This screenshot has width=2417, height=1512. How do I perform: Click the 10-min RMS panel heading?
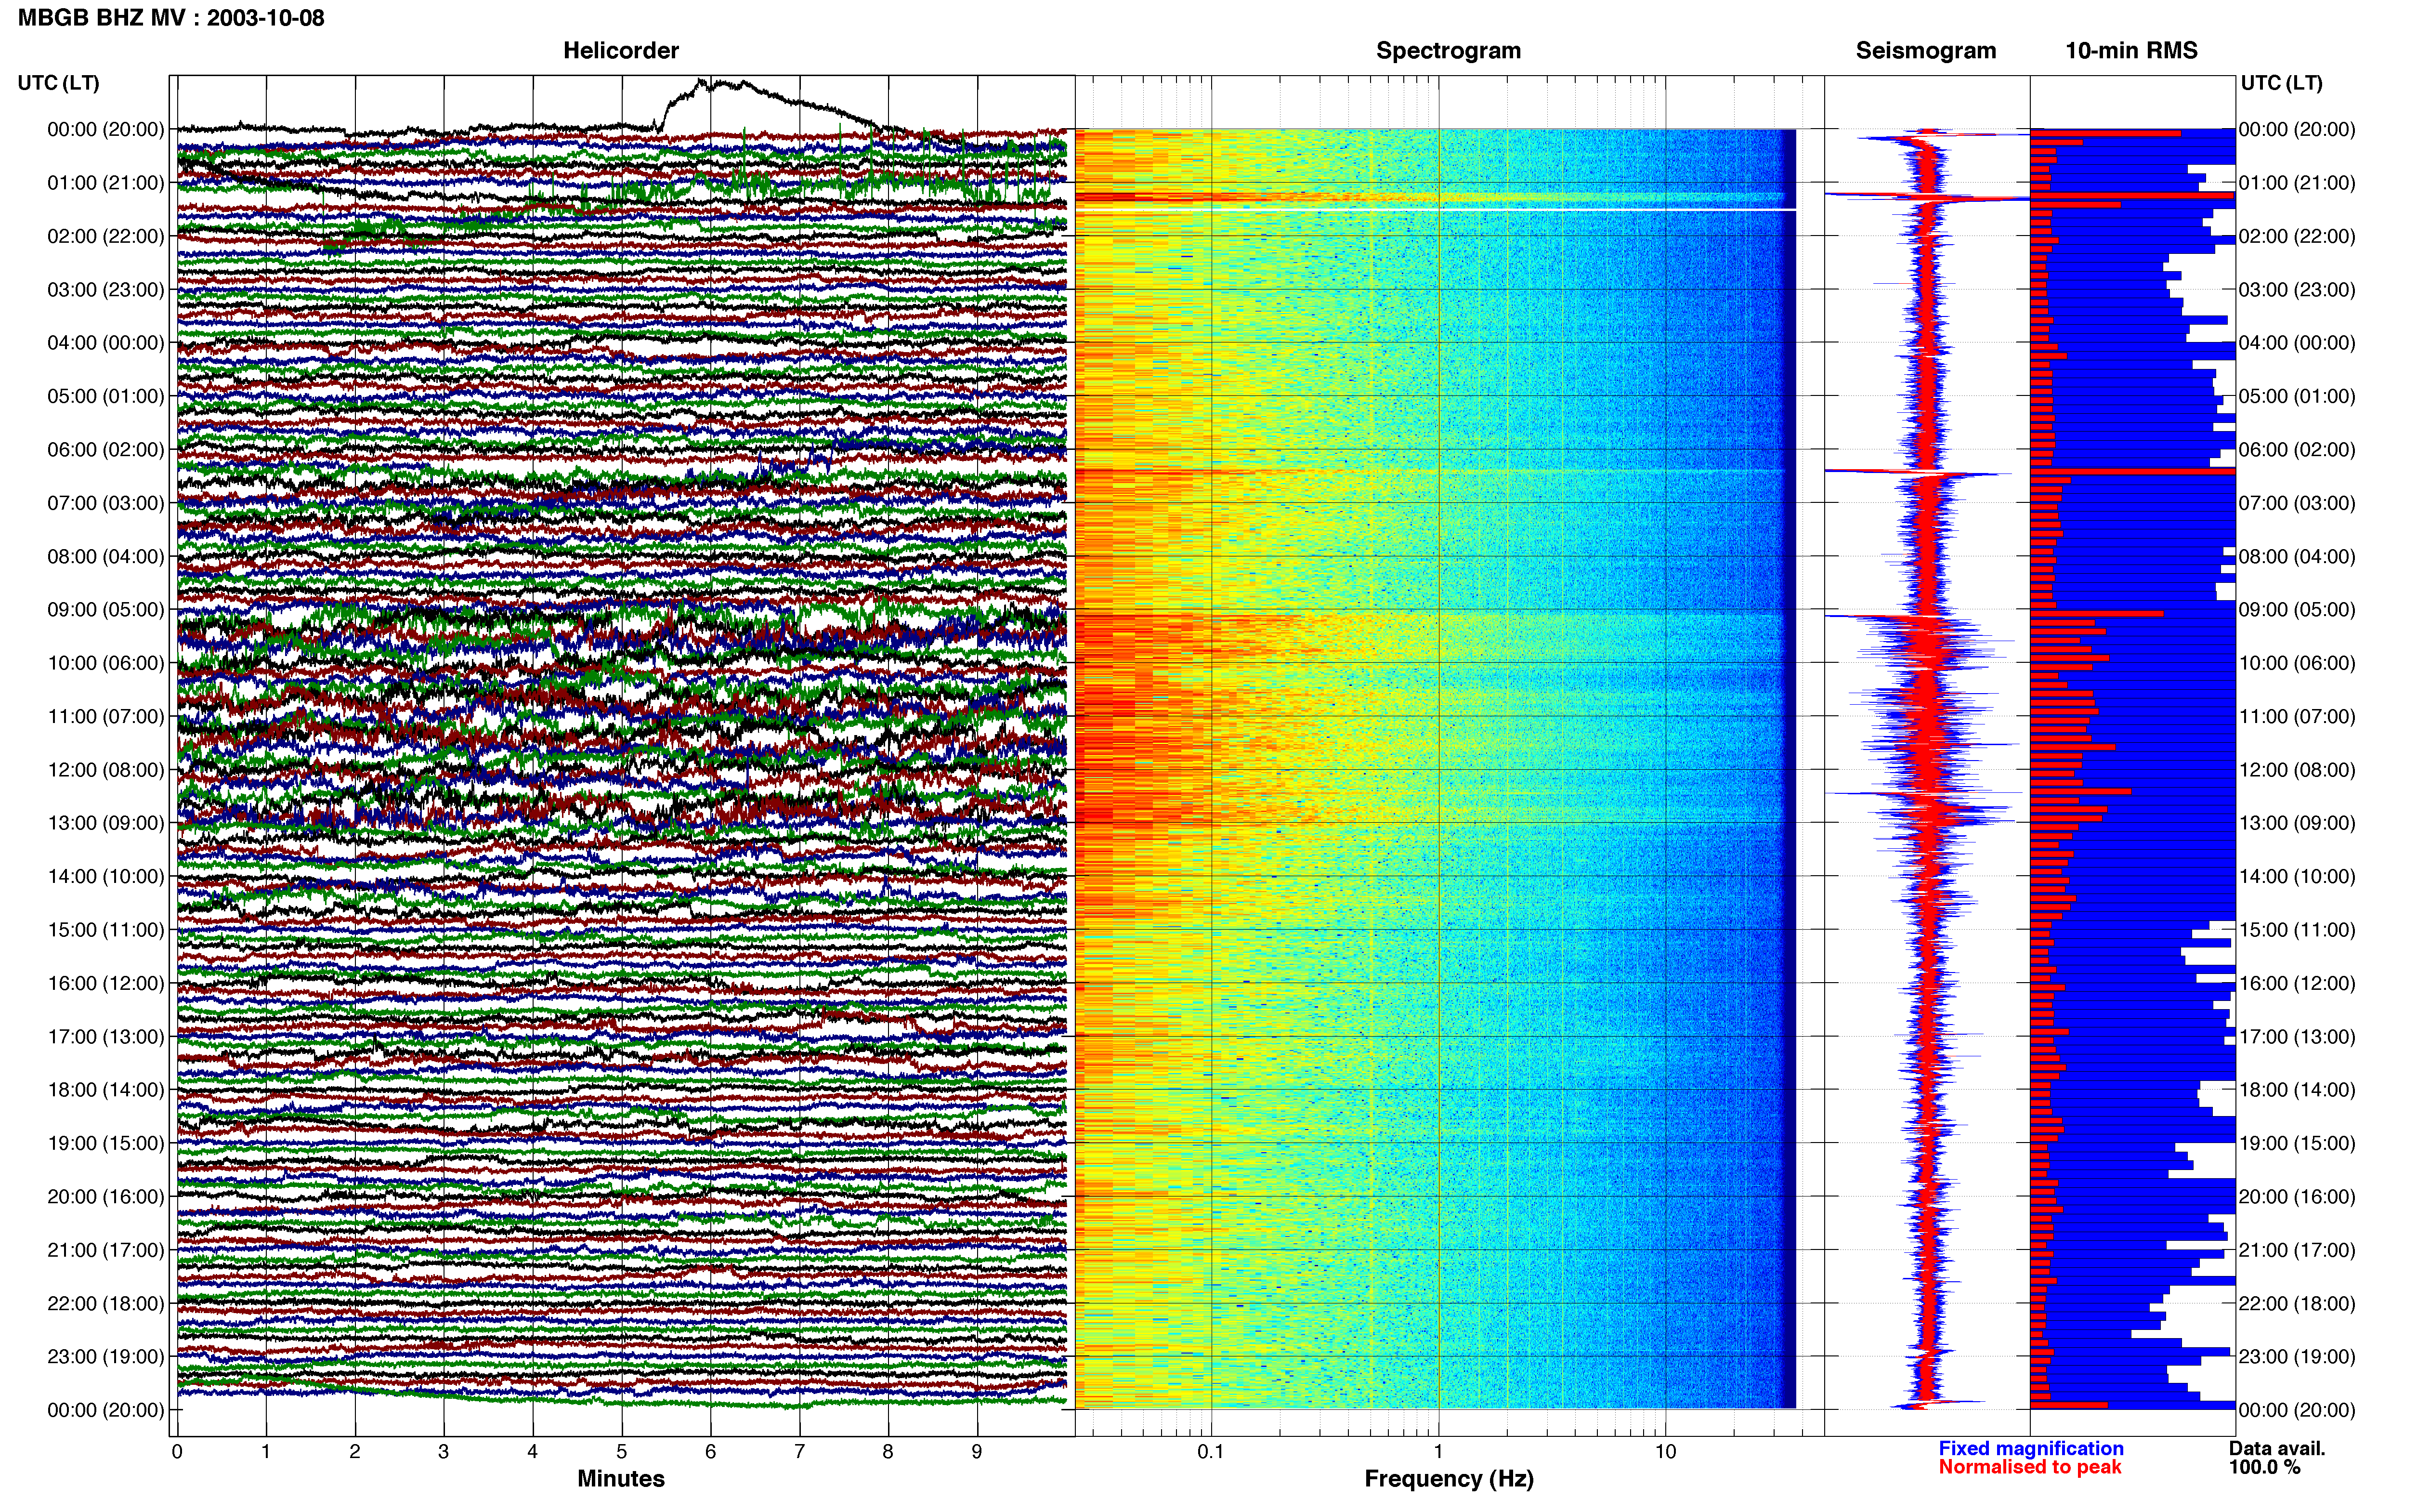click(x=2131, y=50)
